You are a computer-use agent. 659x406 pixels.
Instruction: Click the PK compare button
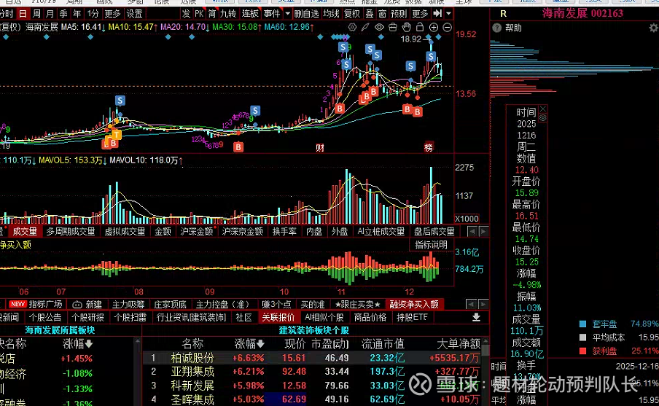coord(199,13)
